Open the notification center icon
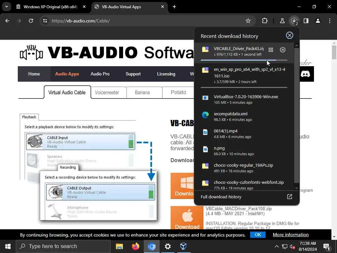Image resolution: width=337 pixels, height=253 pixels. click(x=326, y=246)
